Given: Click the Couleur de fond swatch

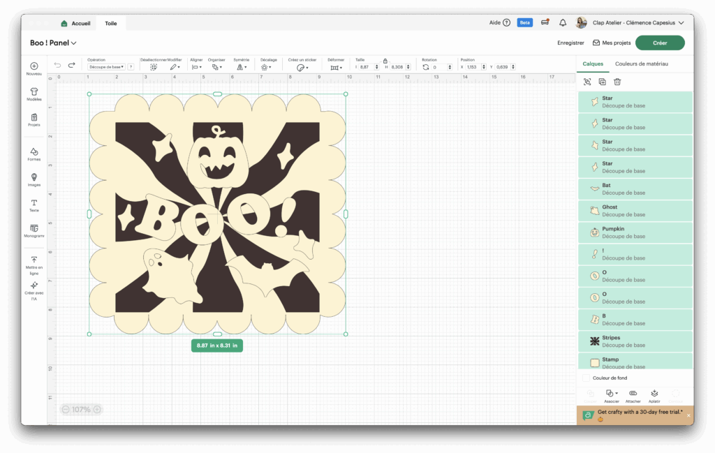Looking at the screenshot, I should (x=586, y=378).
